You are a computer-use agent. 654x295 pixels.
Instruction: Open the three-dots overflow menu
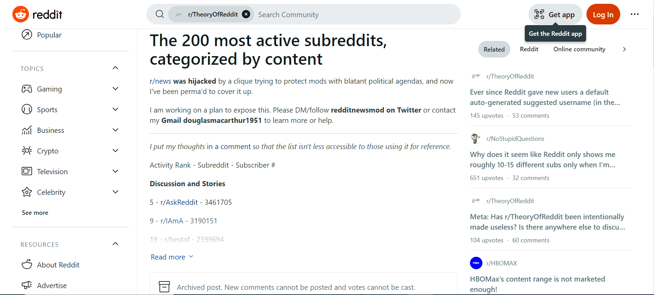click(x=635, y=14)
